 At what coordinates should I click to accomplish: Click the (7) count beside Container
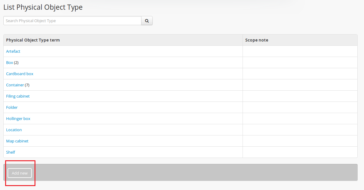click(x=27, y=85)
